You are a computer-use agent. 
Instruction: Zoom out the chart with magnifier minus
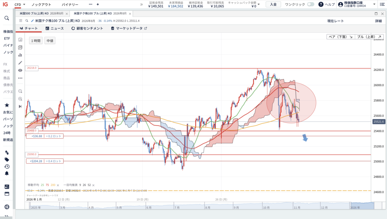(20, 91)
